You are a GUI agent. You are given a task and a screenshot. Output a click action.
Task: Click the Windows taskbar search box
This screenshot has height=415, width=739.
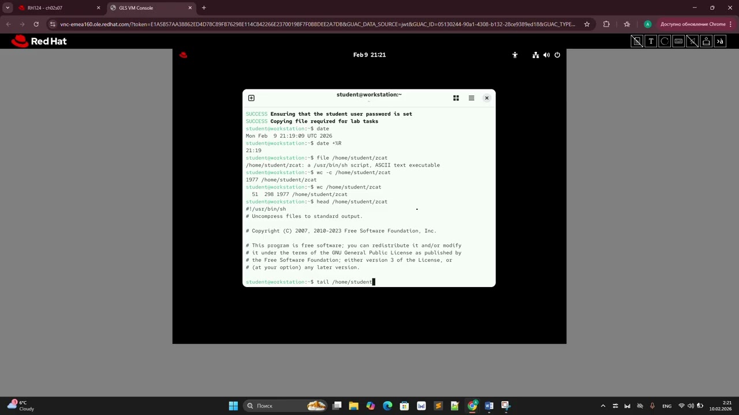(x=286, y=406)
